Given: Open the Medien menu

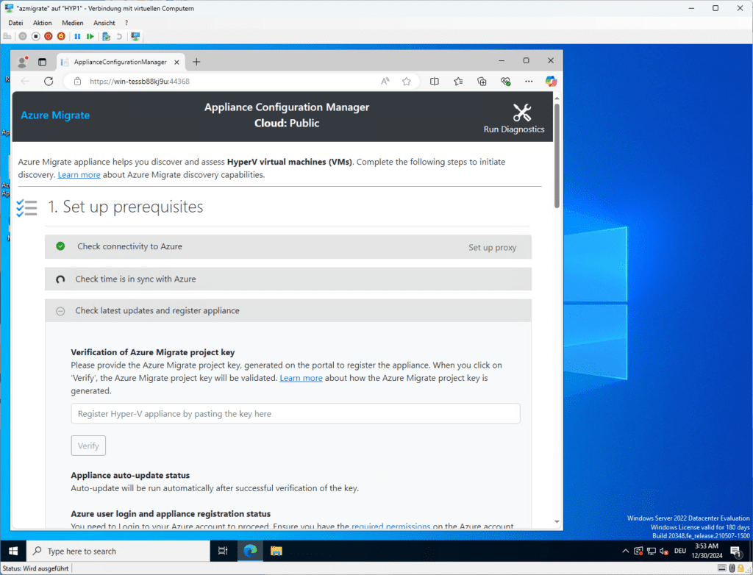Looking at the screenshot, I should tap(73, 23).
